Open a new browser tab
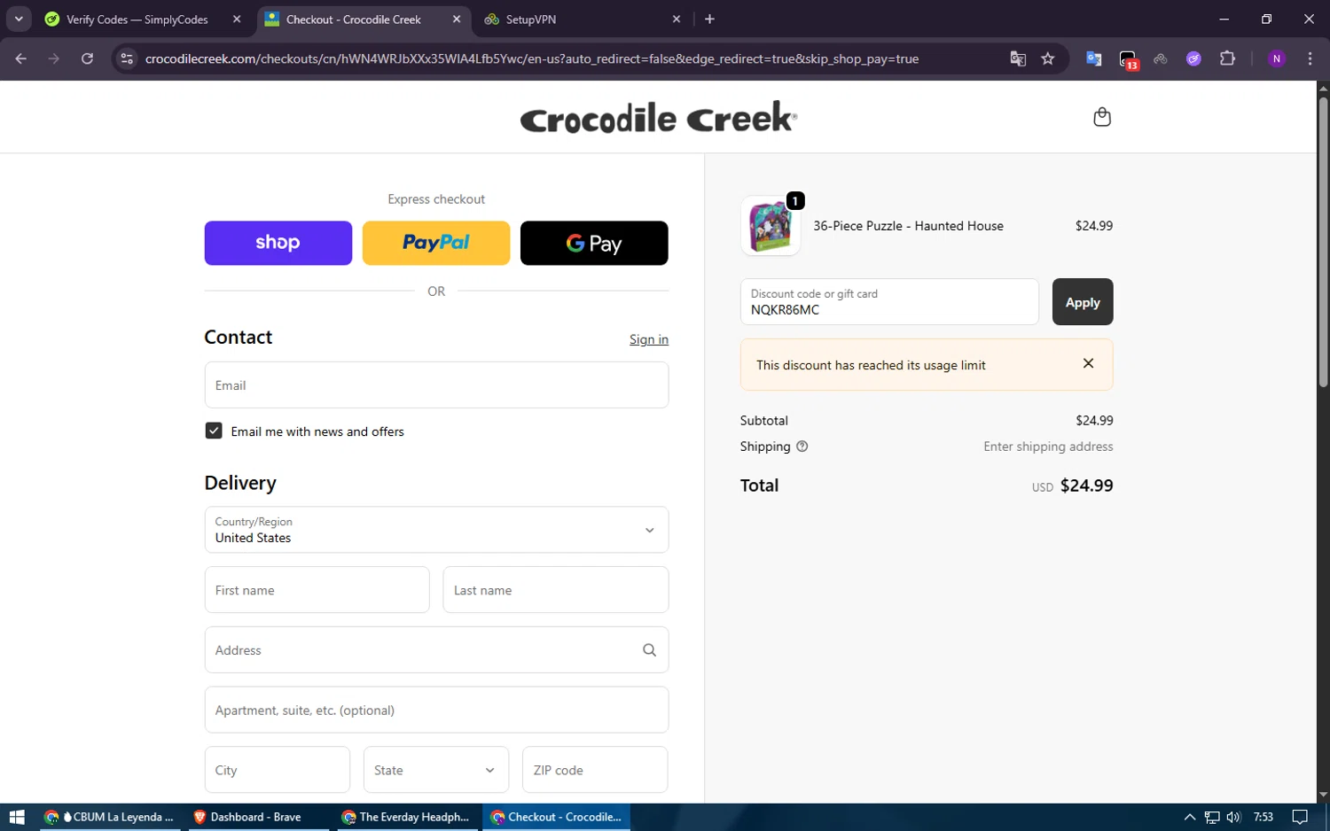1330x831 pixels. pos(709,19)
